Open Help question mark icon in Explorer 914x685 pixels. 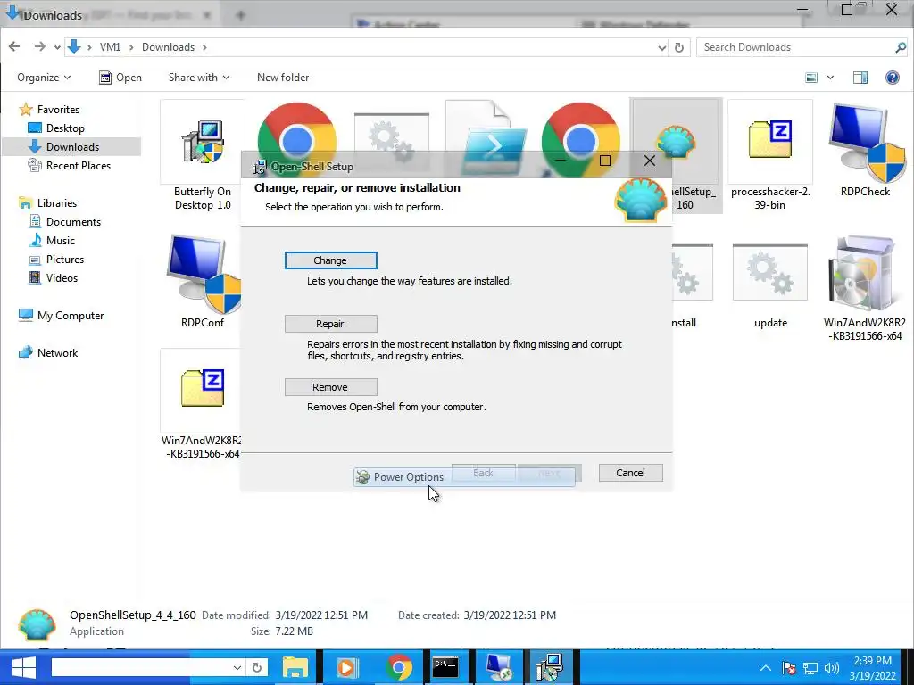click(x=892, y=78)
